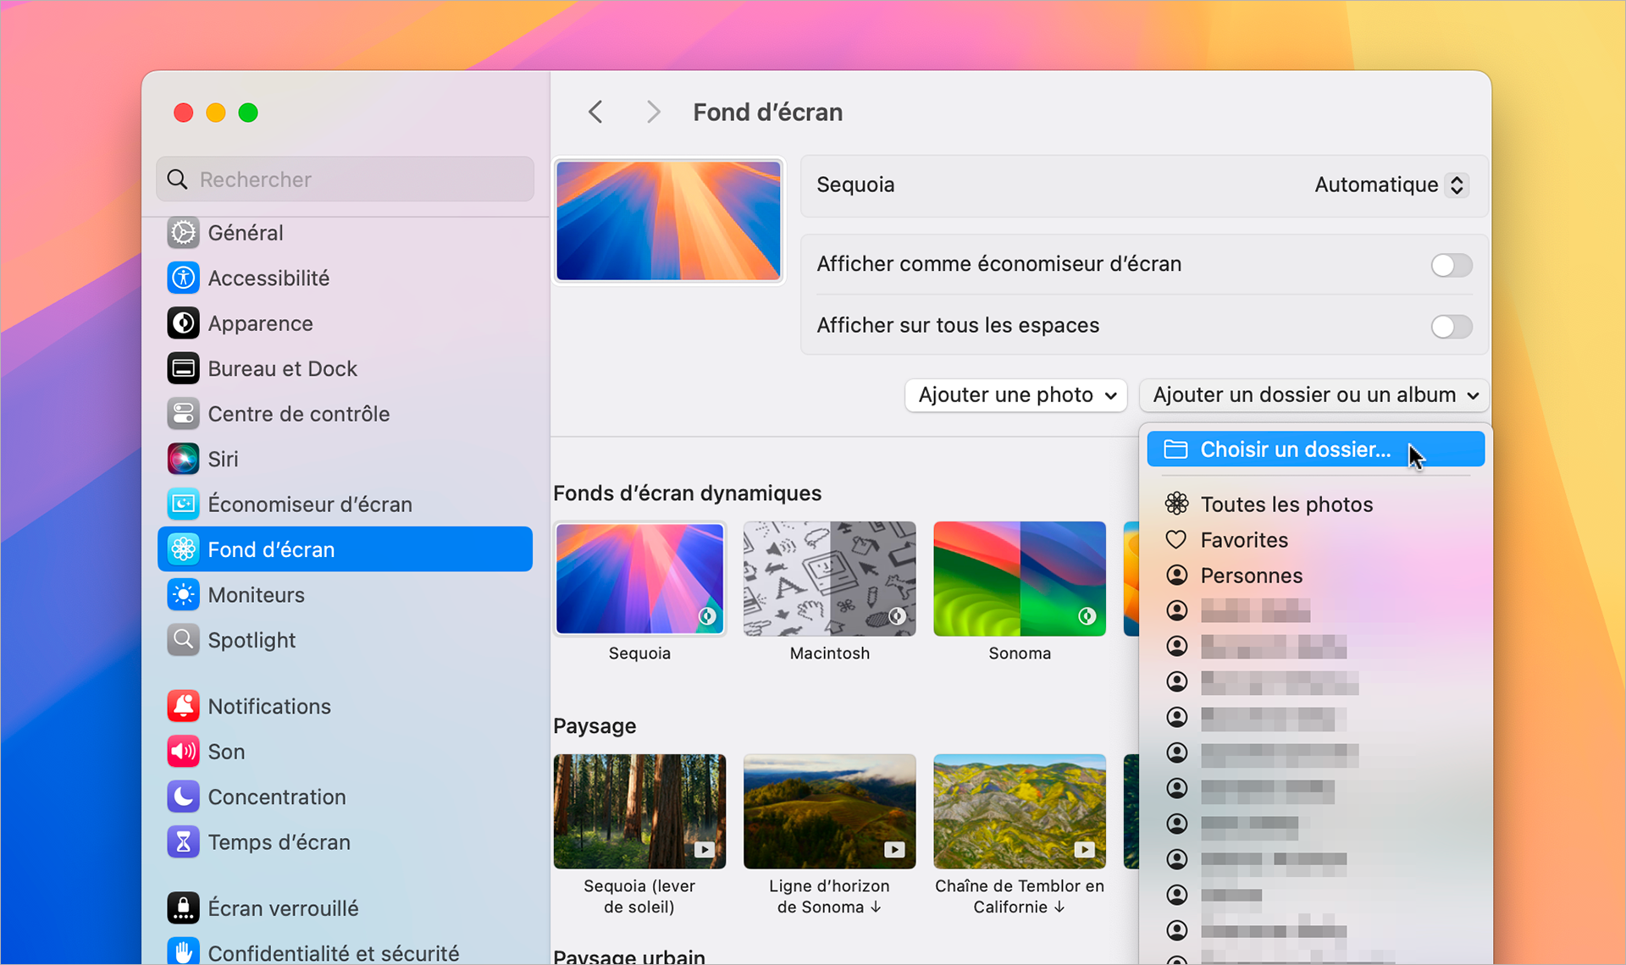Choose Choisir un dossier from the menu
1626x965 pixels.
tap(1294, 449)
